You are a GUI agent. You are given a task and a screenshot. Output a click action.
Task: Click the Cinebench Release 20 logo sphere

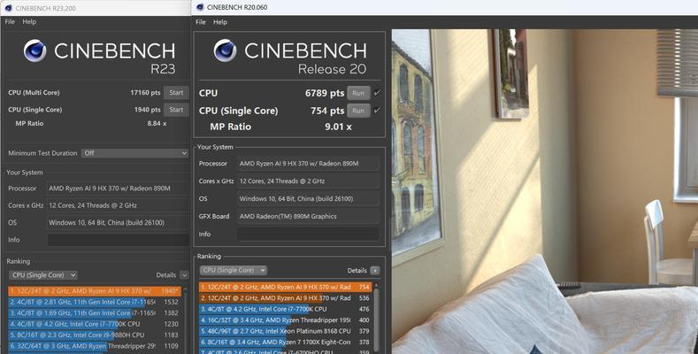[x=225, y=50]
